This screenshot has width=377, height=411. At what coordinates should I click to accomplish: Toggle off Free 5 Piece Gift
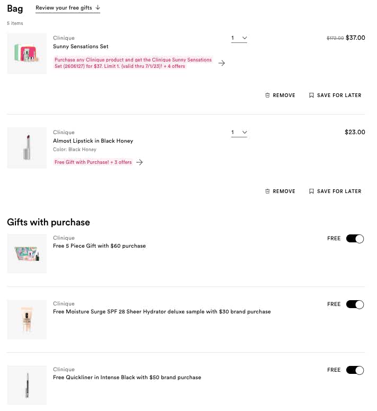coord(355,239)
